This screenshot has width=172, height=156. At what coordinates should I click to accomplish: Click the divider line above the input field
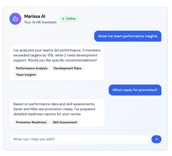tap(85, 130)
